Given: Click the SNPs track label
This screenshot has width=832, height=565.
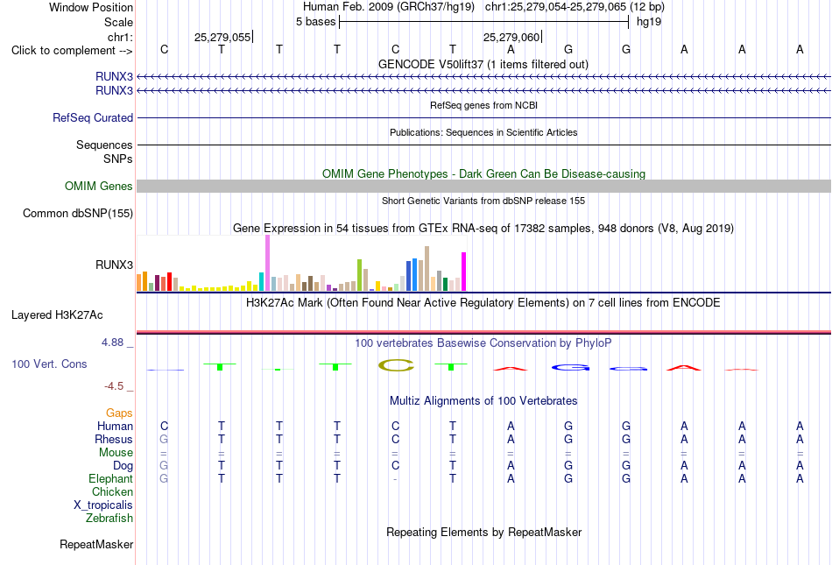Looking at the screenshot, I should pyautogui.click(x=118, y=159).
